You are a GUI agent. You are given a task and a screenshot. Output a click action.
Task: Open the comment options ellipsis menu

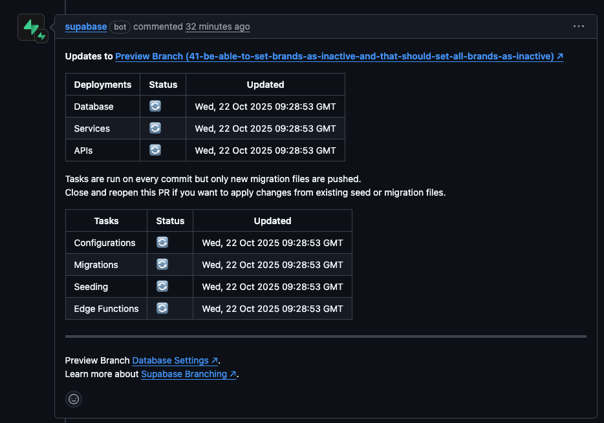pos(578,26)
